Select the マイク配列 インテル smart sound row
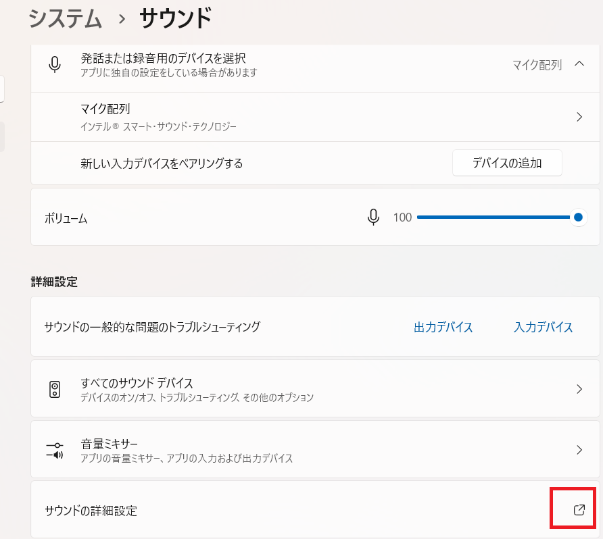The width and height of the screenshot is (603, 539). tap(315, 117)
